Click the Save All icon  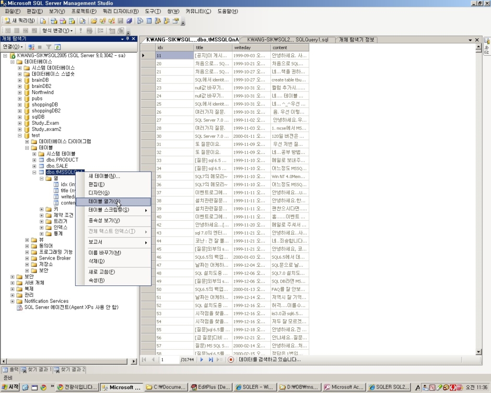point(129,21)
